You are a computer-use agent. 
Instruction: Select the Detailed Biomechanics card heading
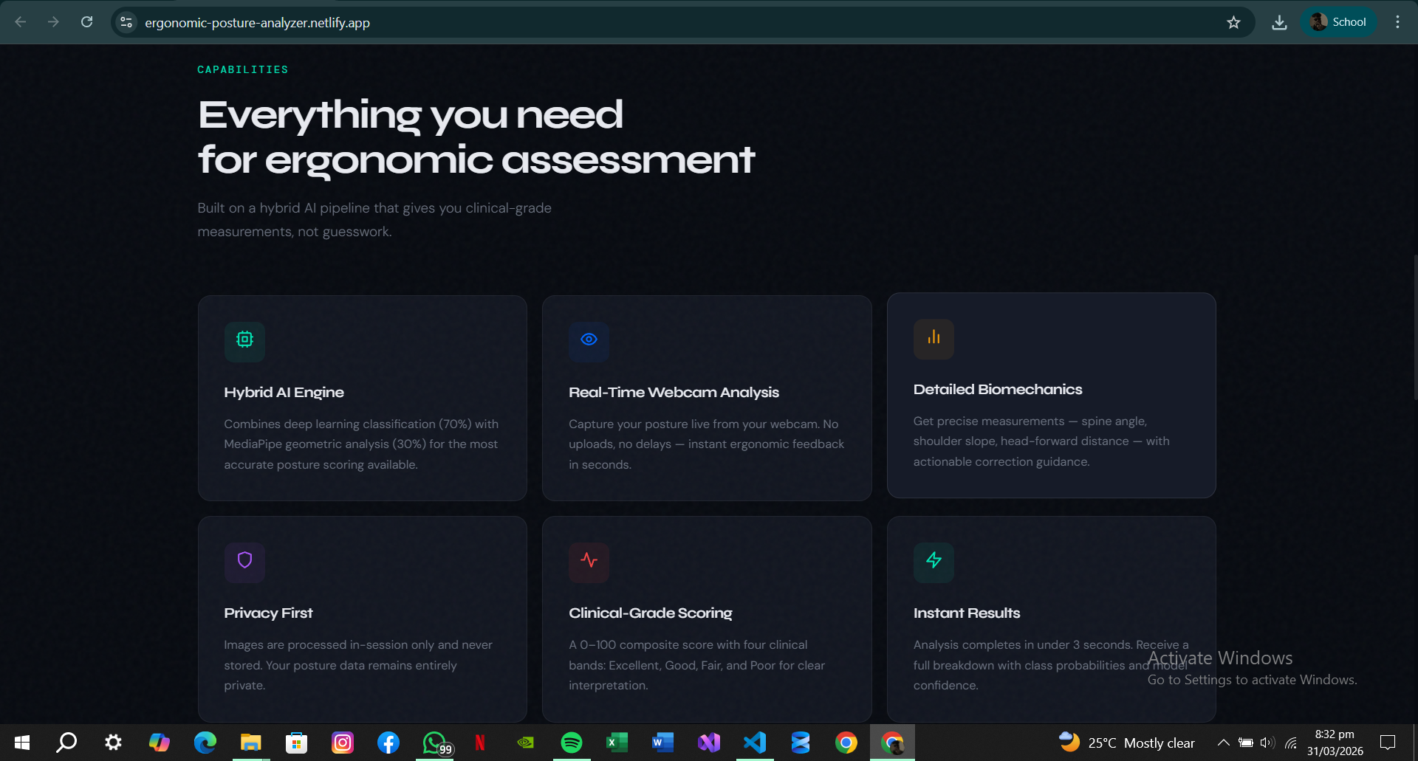(997, 390)
